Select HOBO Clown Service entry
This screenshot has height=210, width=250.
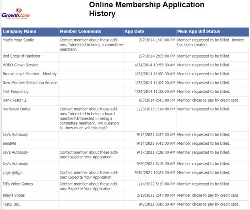(x=20, y=65)
